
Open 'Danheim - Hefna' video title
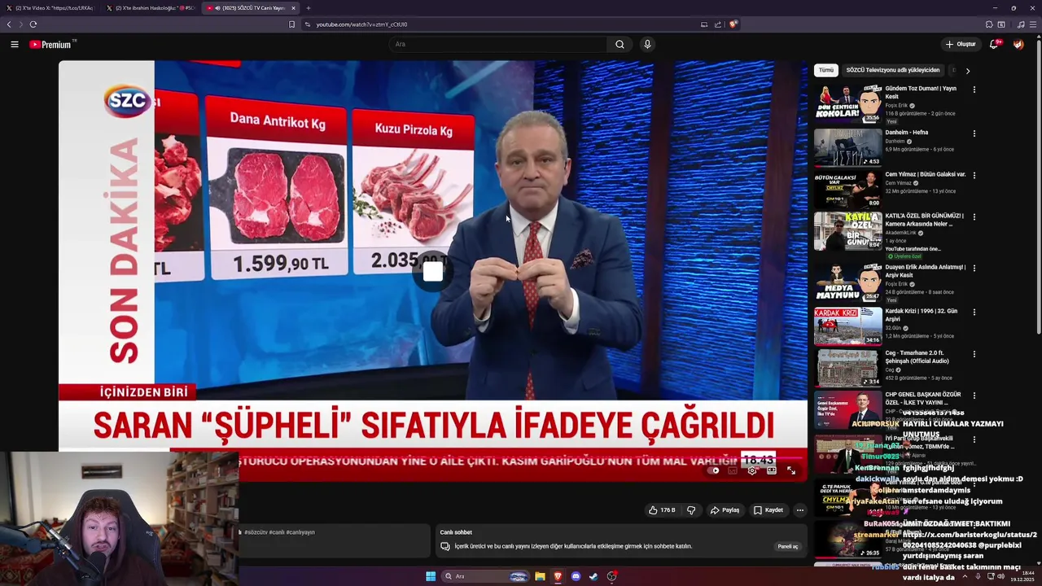pyautogui.click(x=906, y=132)
